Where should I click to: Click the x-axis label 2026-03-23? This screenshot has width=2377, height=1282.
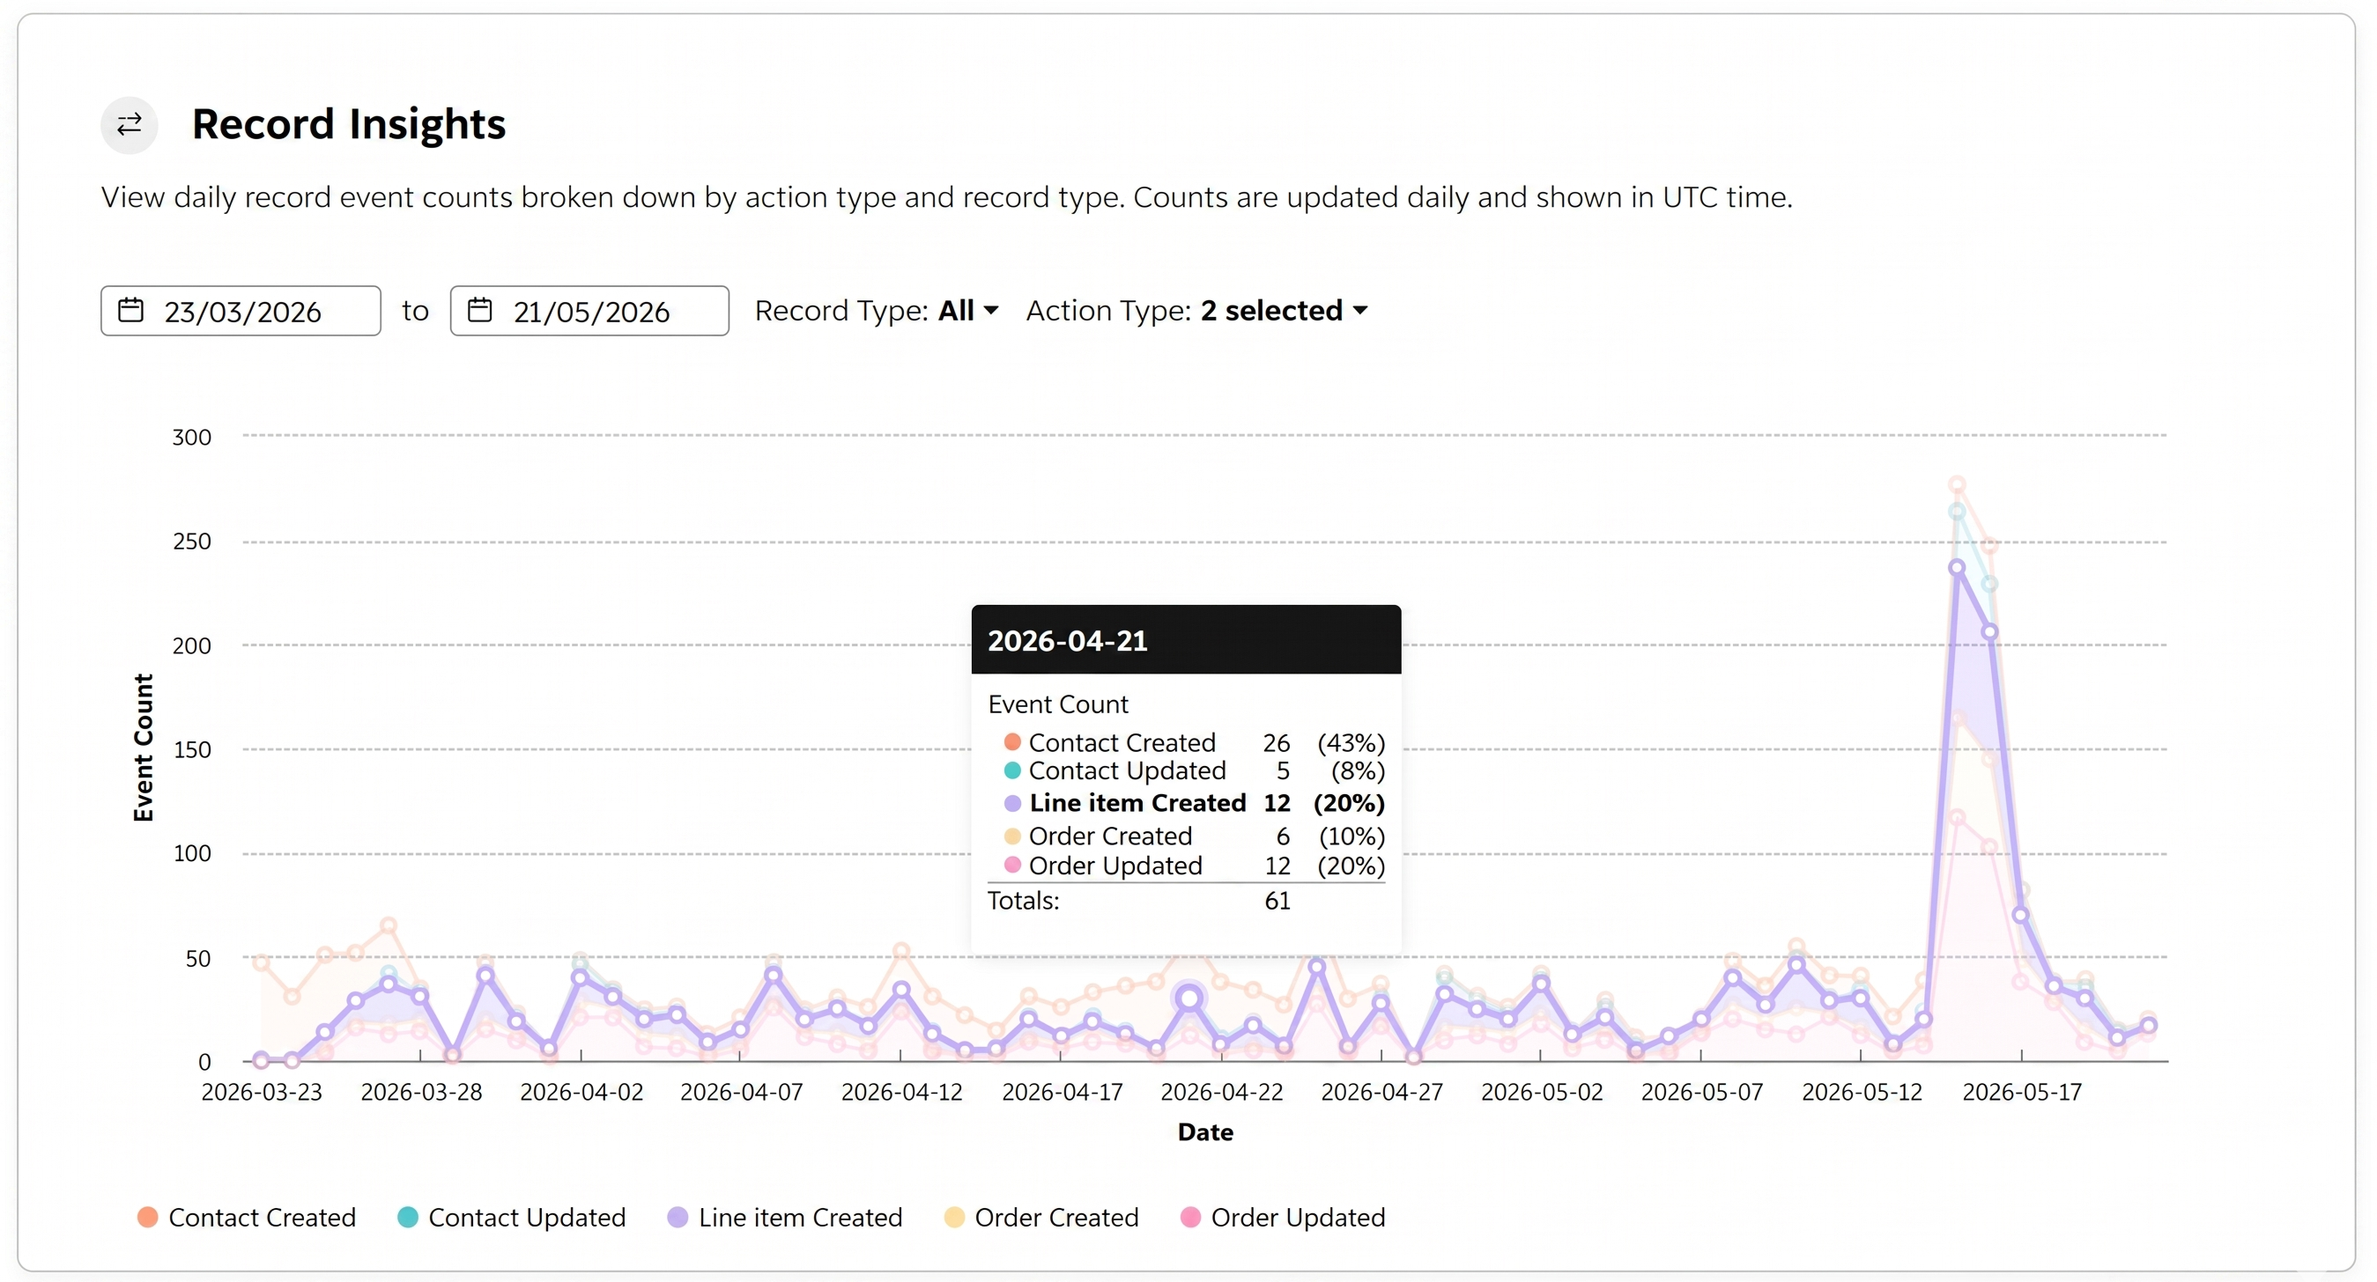click(x=261, y=1093)
